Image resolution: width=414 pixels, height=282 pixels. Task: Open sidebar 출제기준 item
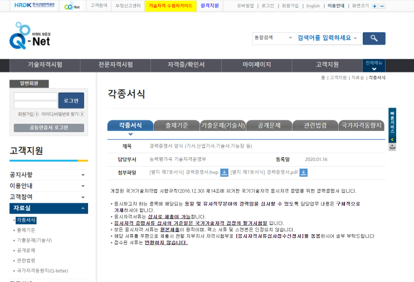click(26, 230)
